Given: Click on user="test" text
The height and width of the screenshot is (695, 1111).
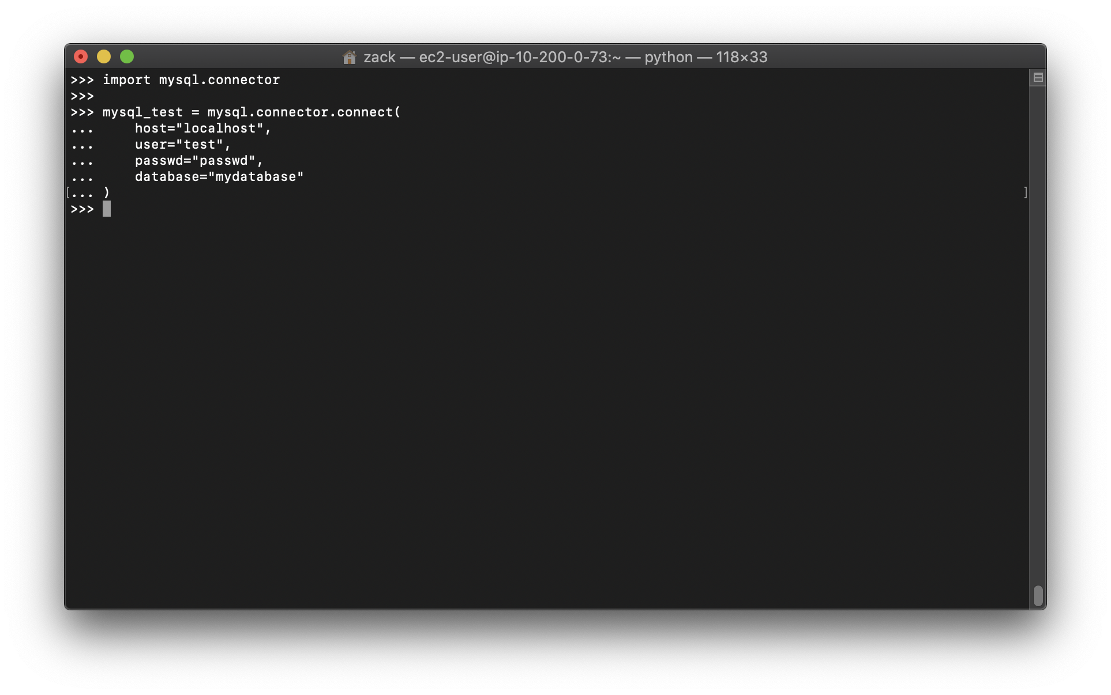Looking at the screenshot, I should (x=182, y=145).
